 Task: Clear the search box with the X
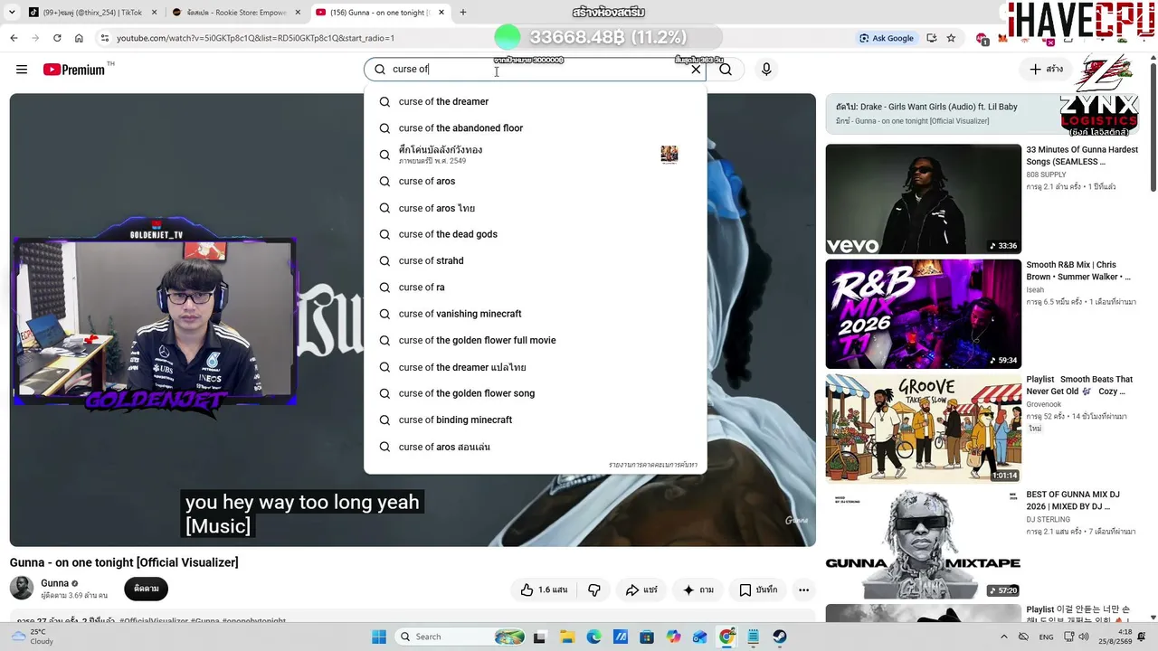(696, 70)
